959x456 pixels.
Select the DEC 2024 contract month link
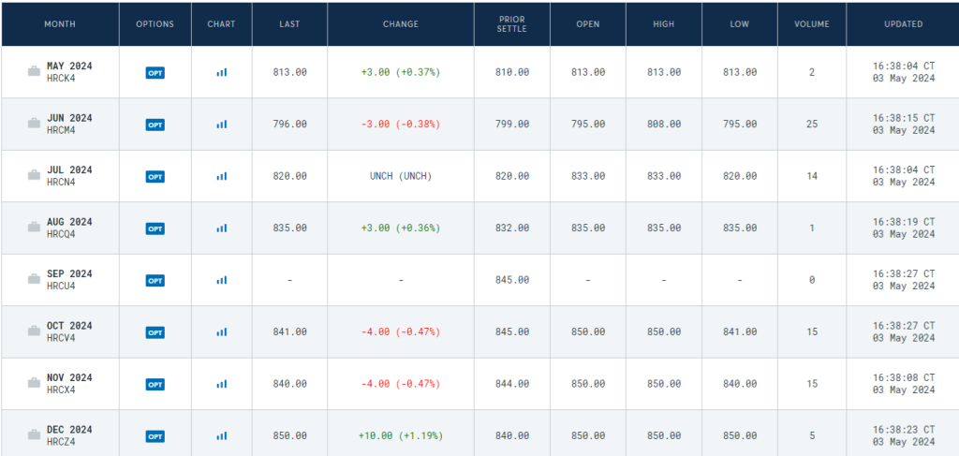click(69, 429)
